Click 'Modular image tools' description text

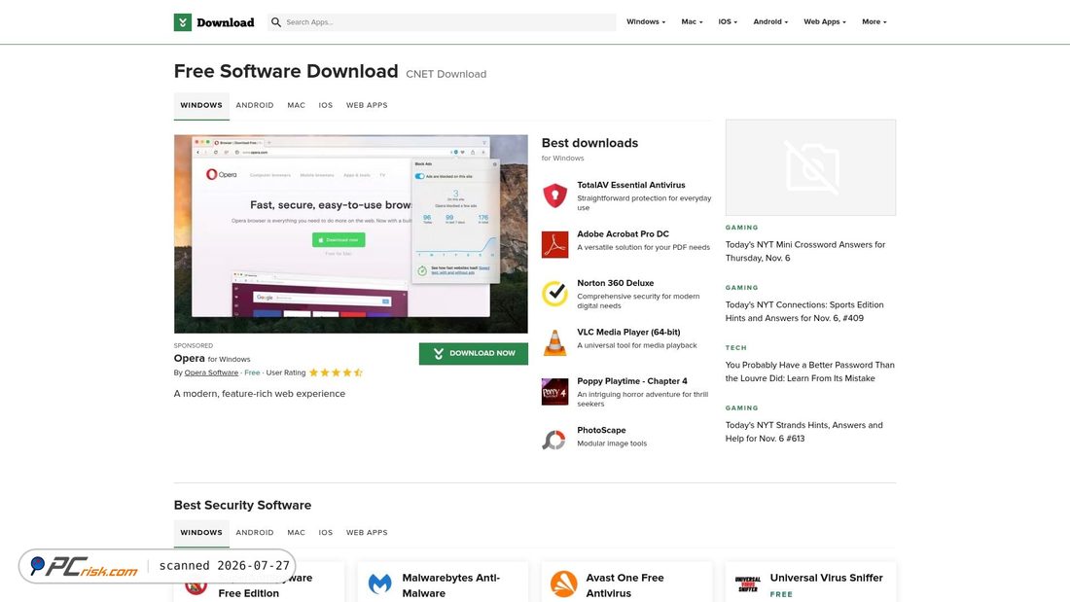[x=612, y=443]
